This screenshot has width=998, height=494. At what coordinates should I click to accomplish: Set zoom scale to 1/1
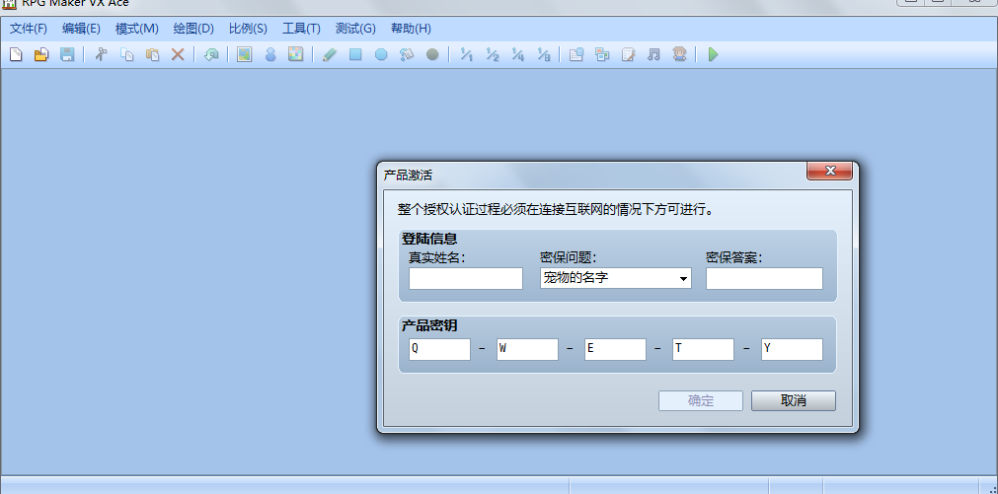point(466,54)
